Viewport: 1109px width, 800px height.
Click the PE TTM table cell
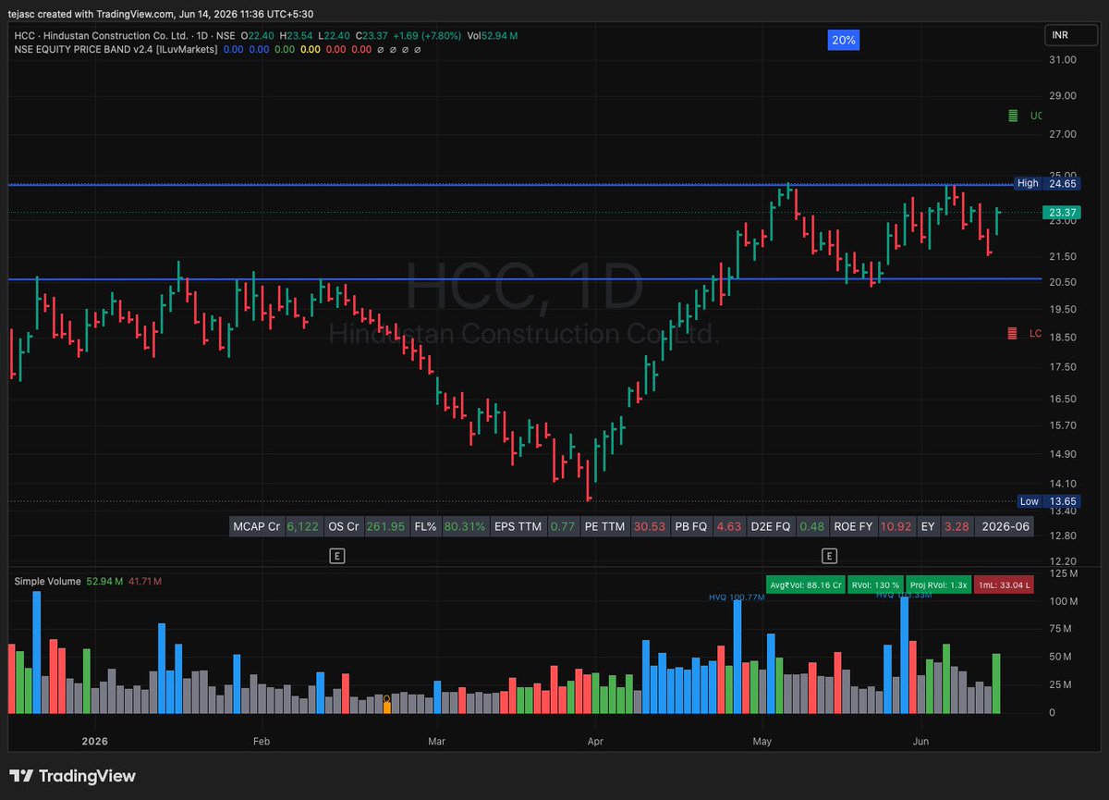tap(604, 526)
